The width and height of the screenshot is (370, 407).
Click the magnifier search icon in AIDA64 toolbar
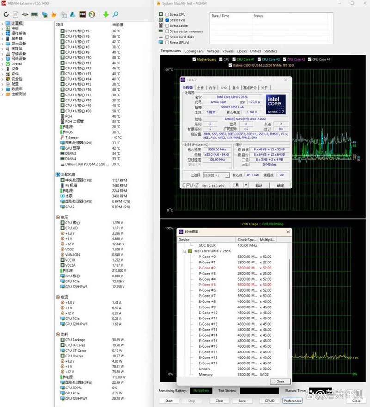pyautogui.click(x=115, y=14)
